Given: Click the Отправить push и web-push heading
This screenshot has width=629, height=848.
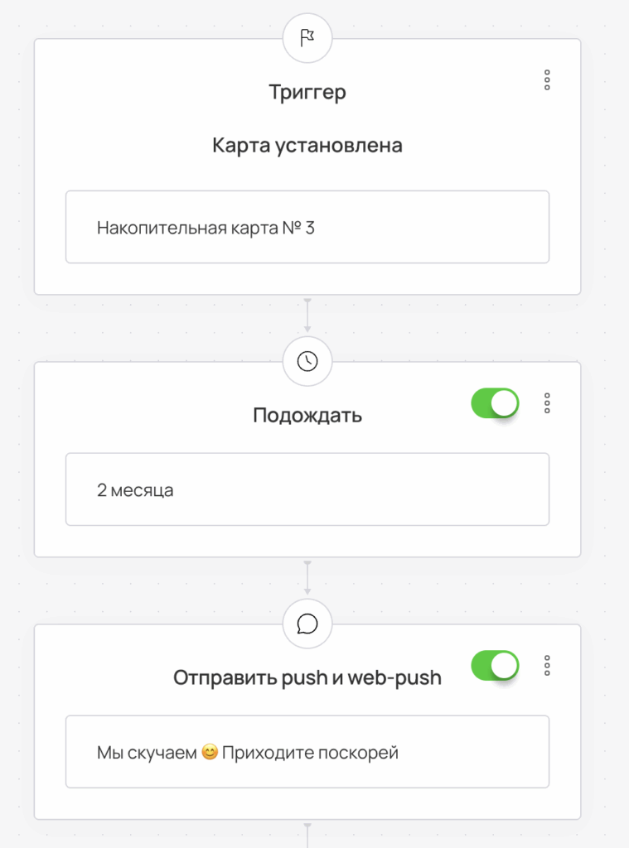Looking at the screenshot, I should click(307, 678).
